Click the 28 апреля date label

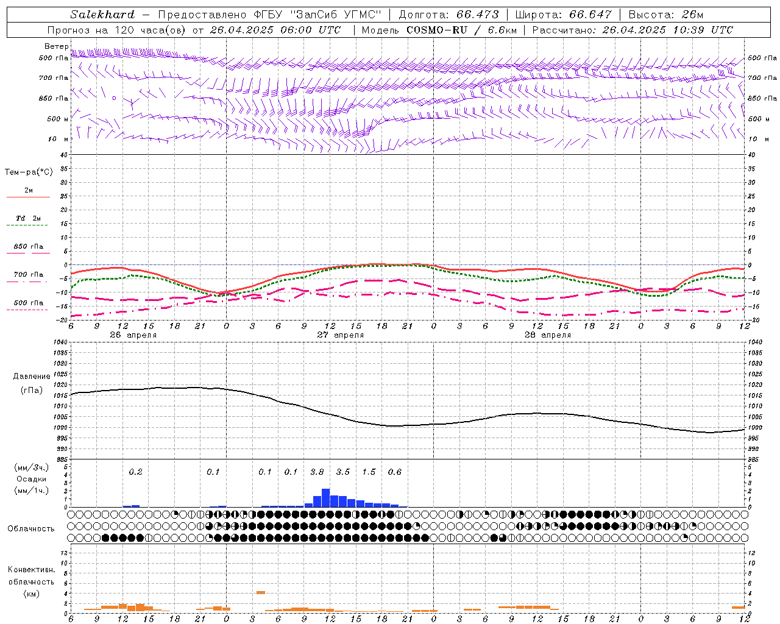tap(548, 335)
